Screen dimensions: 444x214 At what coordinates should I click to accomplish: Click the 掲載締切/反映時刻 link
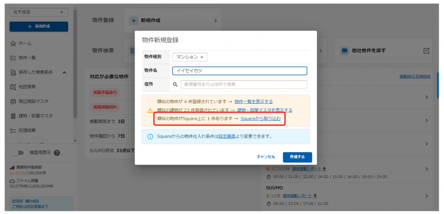tap(415, 77)
